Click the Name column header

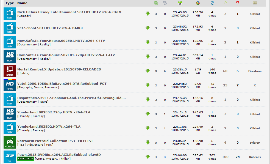[x=22, y=3]
